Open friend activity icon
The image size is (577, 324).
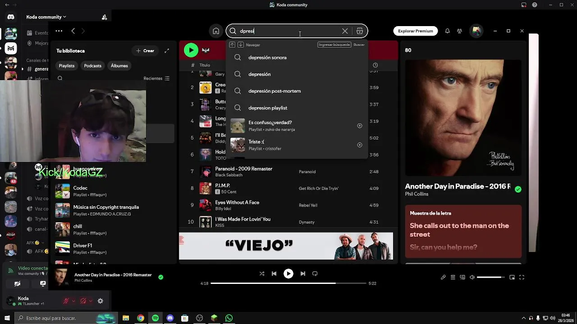click(459, 31)
